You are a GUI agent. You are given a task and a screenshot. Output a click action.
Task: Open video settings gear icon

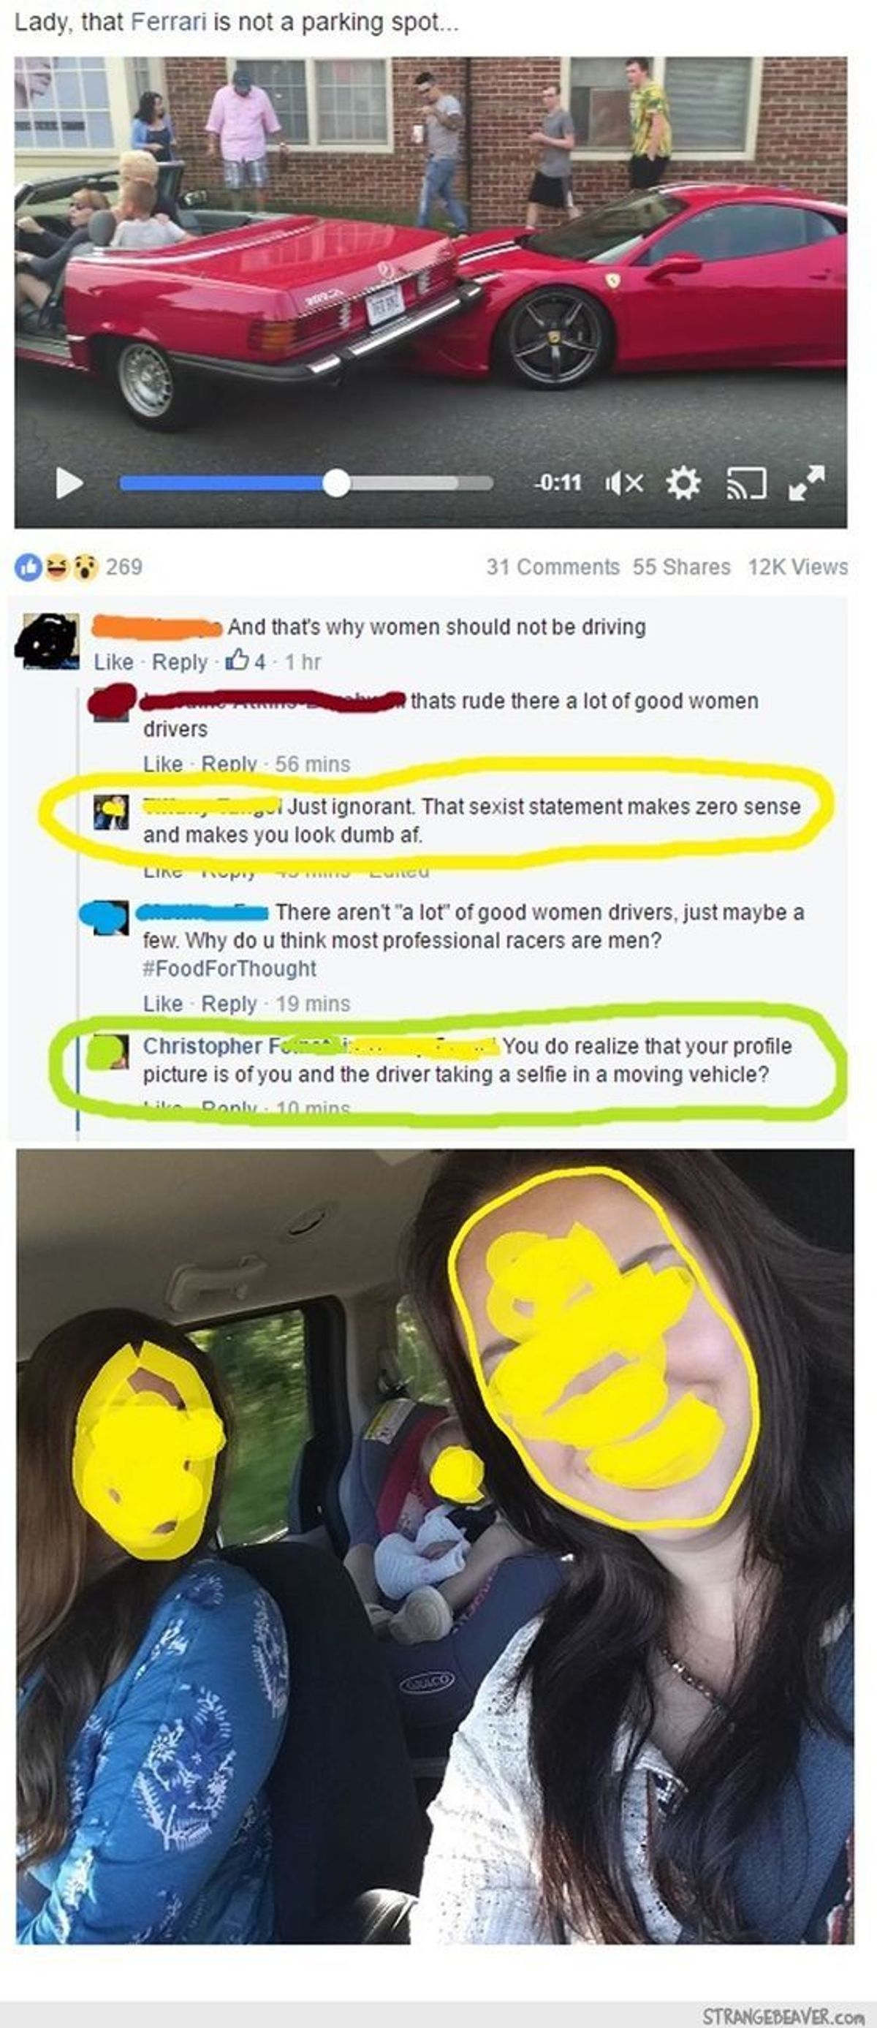tap(683, 483)
